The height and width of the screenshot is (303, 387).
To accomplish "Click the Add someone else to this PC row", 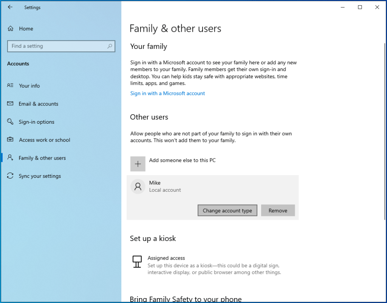I will click(x=182, y=160).
